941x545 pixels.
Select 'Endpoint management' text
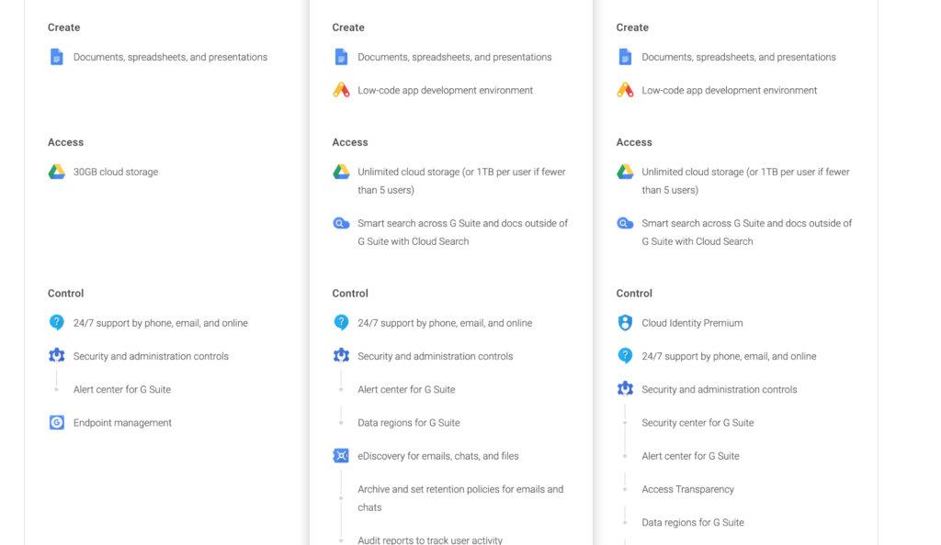[x=122, y=423]
